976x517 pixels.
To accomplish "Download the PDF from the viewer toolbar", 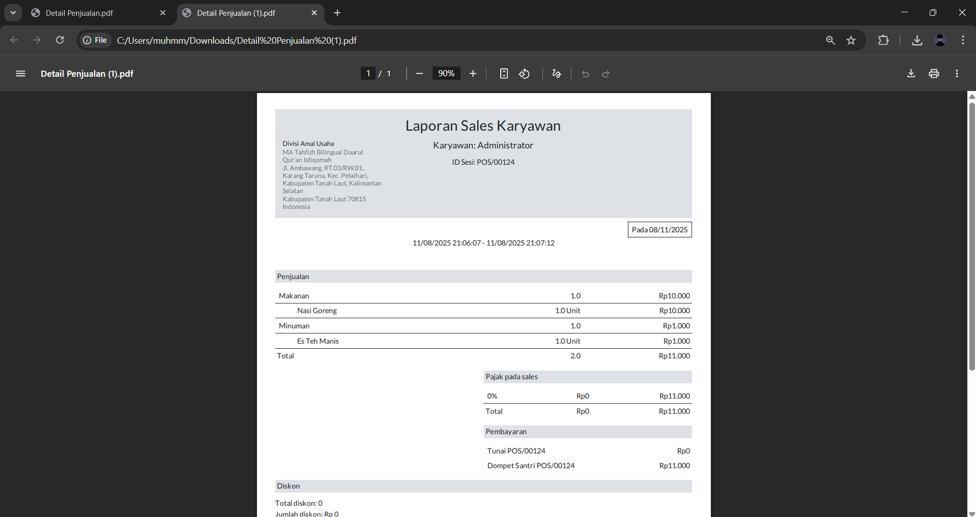I will coord(911,74).
